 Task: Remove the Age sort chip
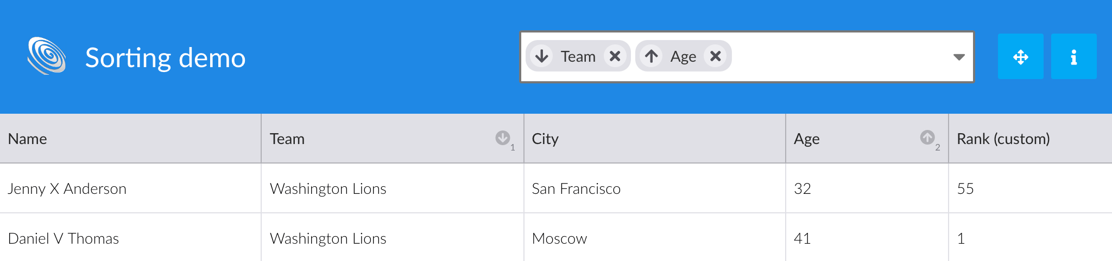coord(716,56)
